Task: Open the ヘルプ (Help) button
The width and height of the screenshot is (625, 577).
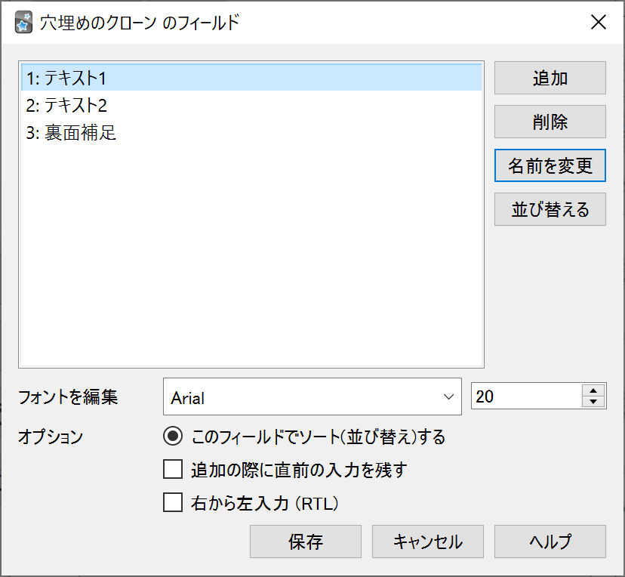Action: pos(550,542)
